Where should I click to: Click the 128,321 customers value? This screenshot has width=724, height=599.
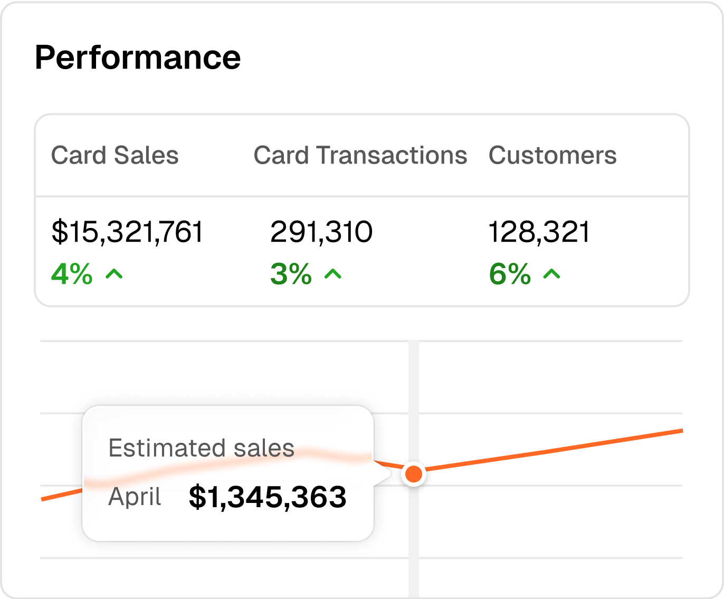point(539,232)
